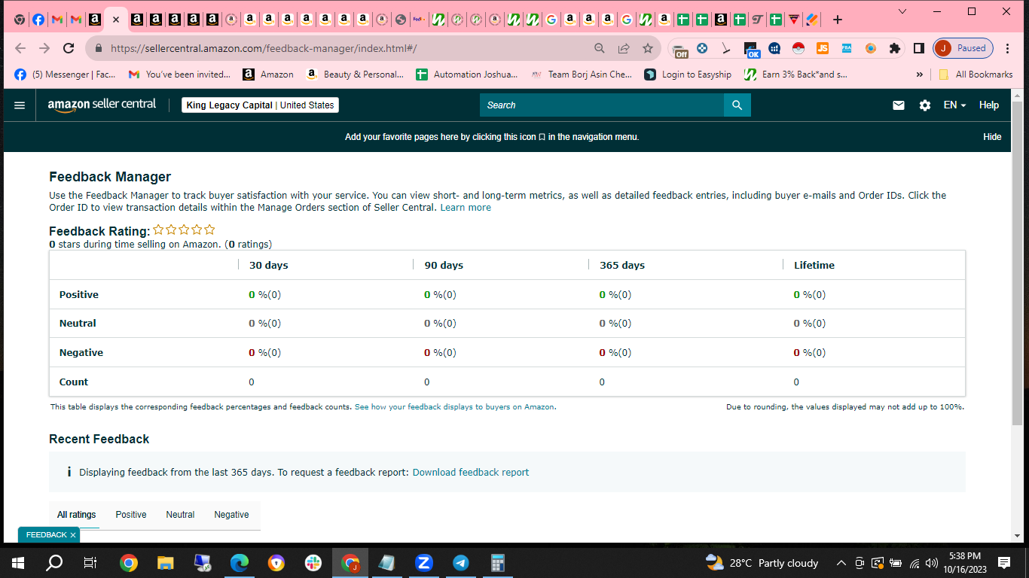This screenshot has height=578, width=1029.
Task: Click the search magnifier button in Seller Central
Action: pos(737,105)
